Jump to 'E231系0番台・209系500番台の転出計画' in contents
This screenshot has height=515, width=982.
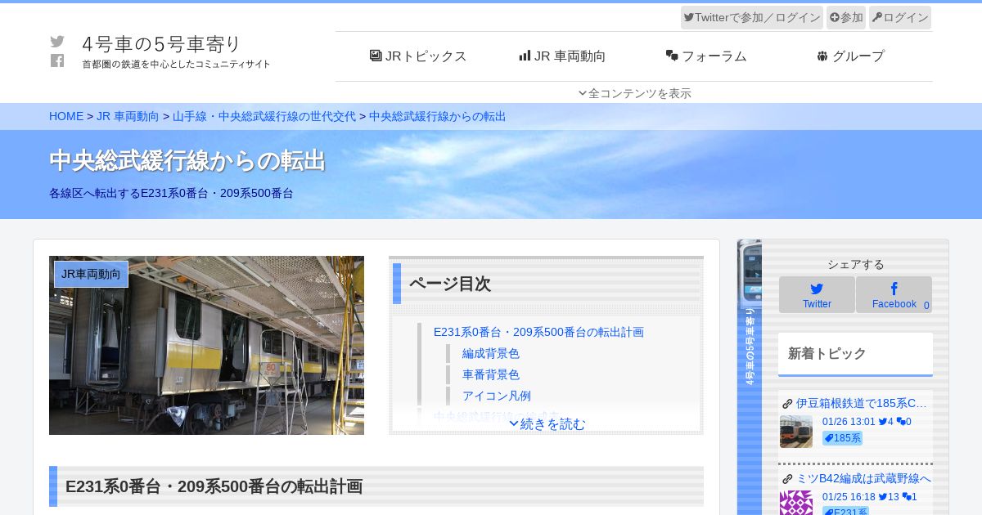[538, 332]
